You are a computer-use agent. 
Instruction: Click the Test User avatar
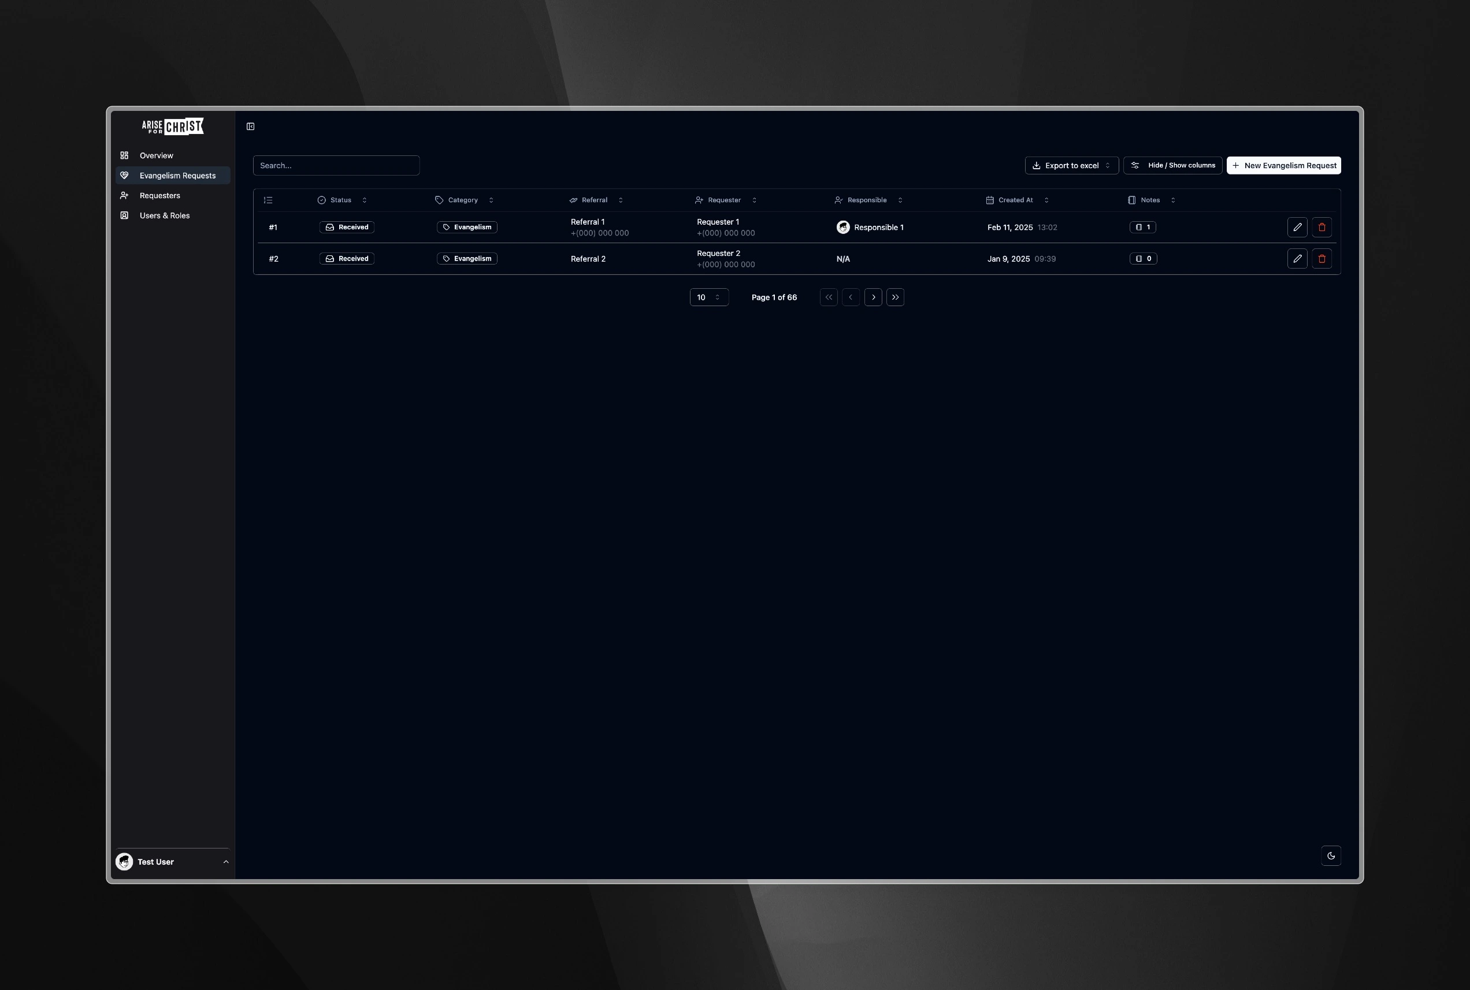(x=124, y=862)
